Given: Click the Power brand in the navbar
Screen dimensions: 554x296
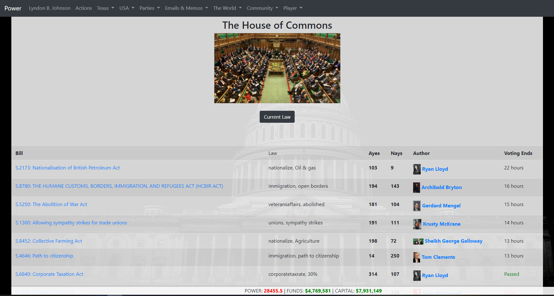Looking at the screenshot, I should [x=13, y=8].
